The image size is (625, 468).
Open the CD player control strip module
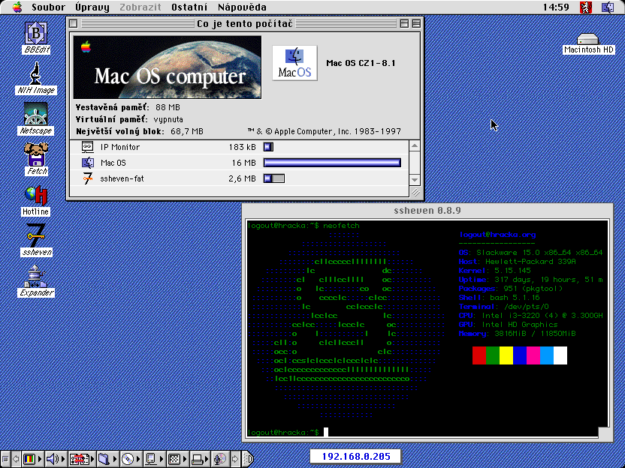coord(128,459)
